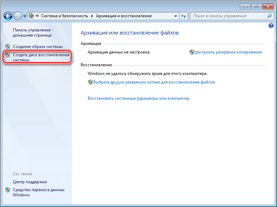
Task: Click heading 'Архивация или восстановление файлов'
Action: (129, 33)
